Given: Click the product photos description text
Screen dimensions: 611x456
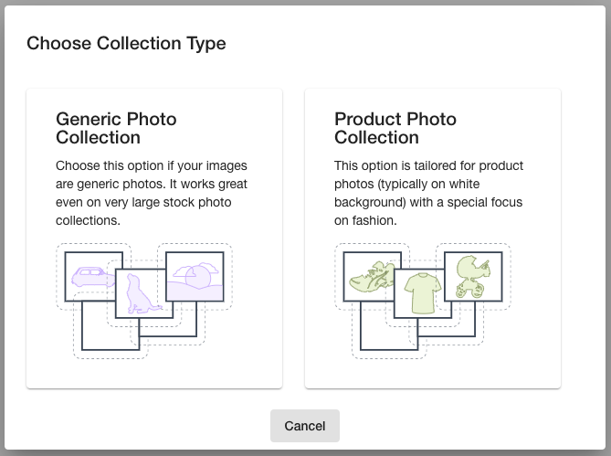Looking at the screenshot, I should coord(428,193).
